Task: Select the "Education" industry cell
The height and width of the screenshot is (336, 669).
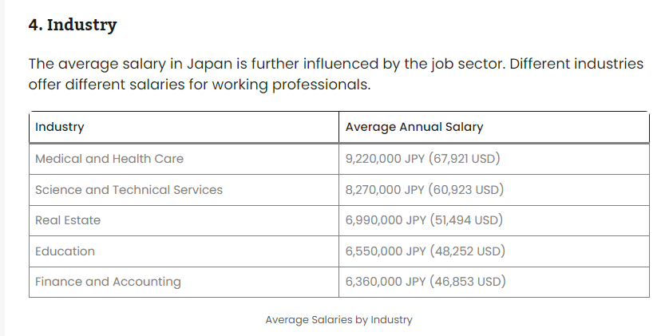Action: point(65,251)
